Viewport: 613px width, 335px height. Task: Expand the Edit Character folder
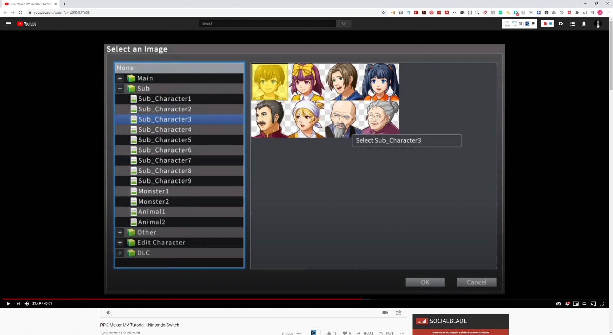point(120,243)
